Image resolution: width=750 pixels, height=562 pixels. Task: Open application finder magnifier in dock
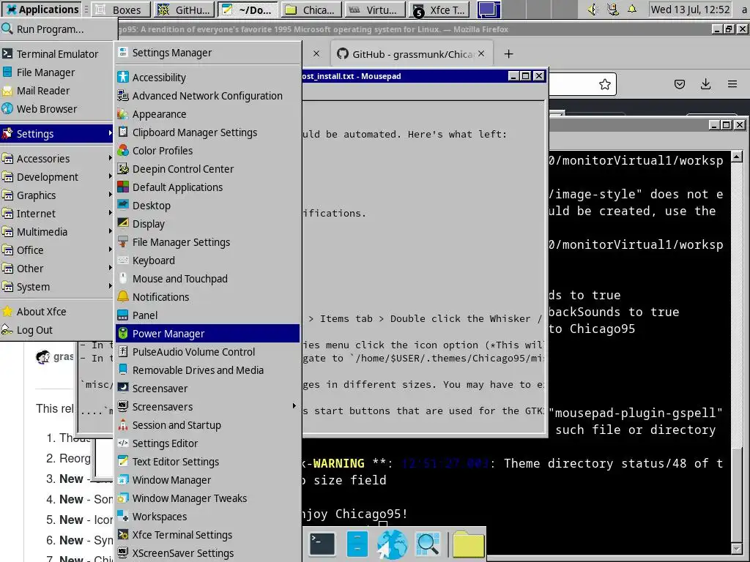[x=428, y=544]
